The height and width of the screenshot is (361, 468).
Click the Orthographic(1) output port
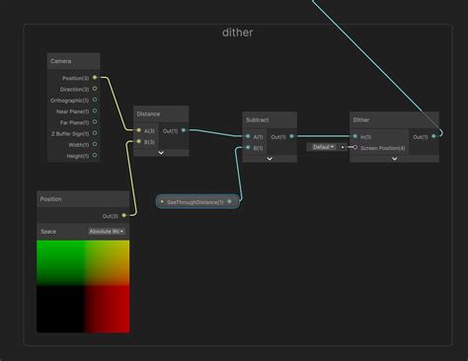coord(95,100)
